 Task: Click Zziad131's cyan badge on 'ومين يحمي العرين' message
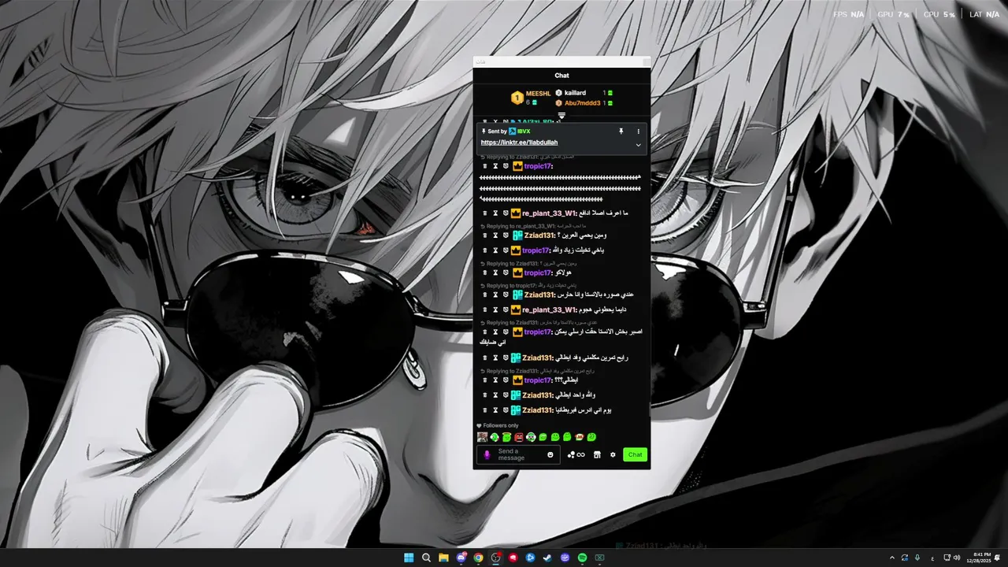517,235
